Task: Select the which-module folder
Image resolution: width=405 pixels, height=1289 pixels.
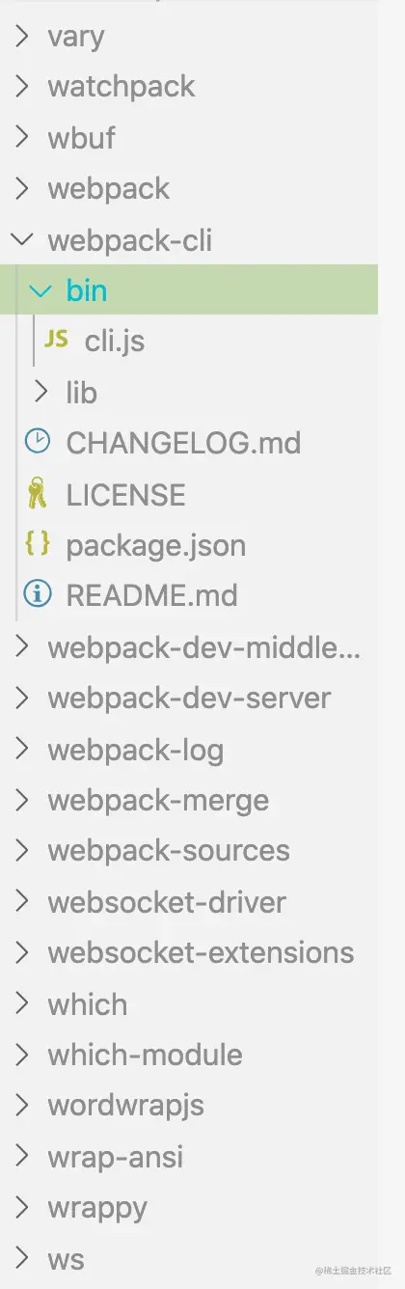Action: [x=146, y=1055]
